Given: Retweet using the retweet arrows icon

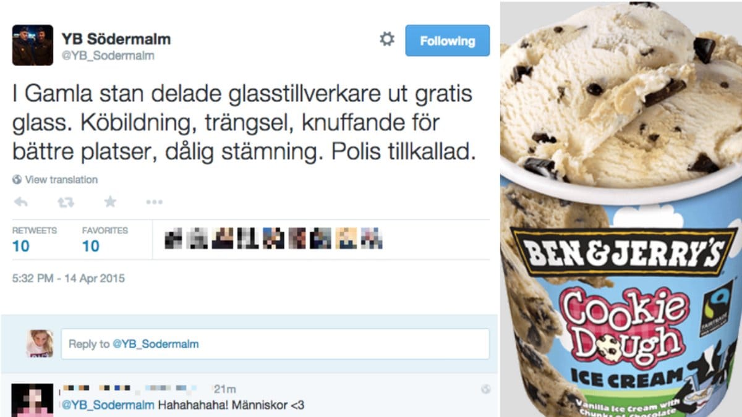Looking at the screenshot, I should point(66,201).
